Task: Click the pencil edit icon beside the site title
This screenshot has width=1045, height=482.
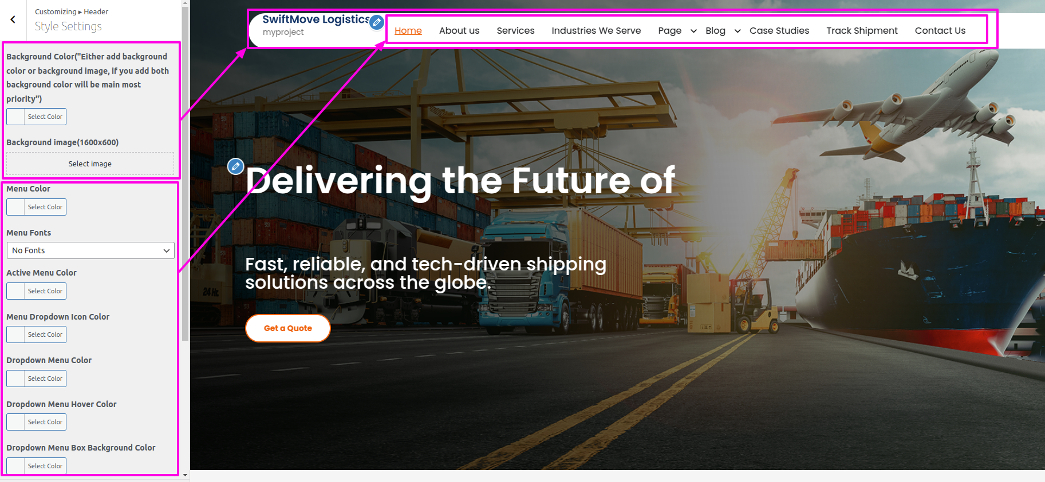Action: (x=376, y=22)
